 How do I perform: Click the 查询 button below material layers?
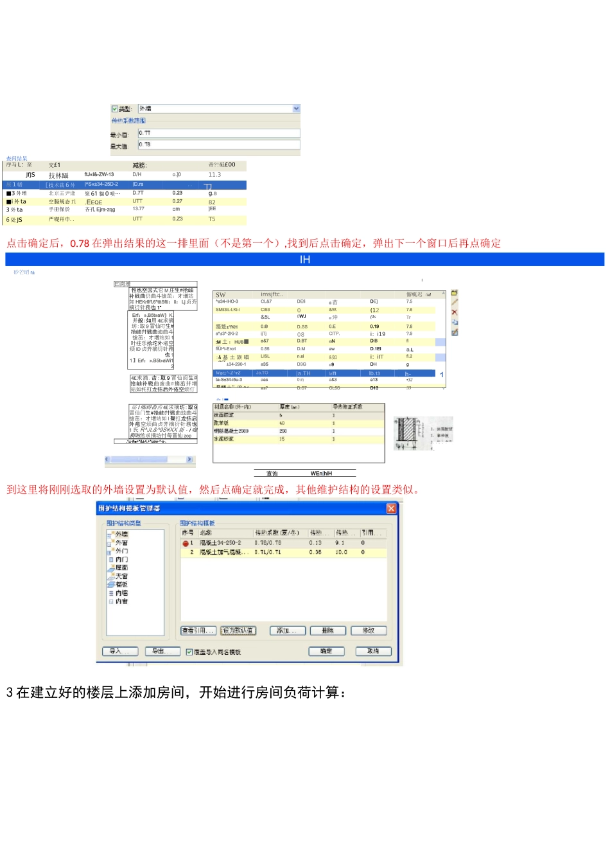pyautogui.click(x=272, y=474)
